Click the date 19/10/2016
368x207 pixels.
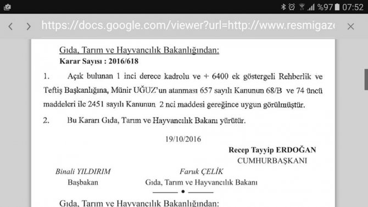(183, 139)
